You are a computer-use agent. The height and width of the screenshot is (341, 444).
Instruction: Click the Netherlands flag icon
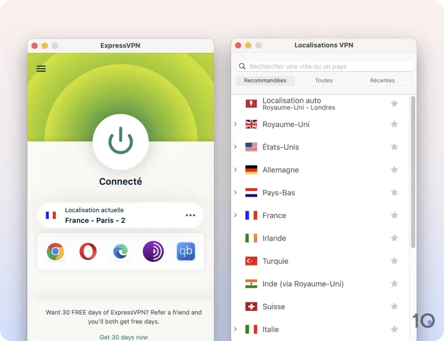(251, 193)
